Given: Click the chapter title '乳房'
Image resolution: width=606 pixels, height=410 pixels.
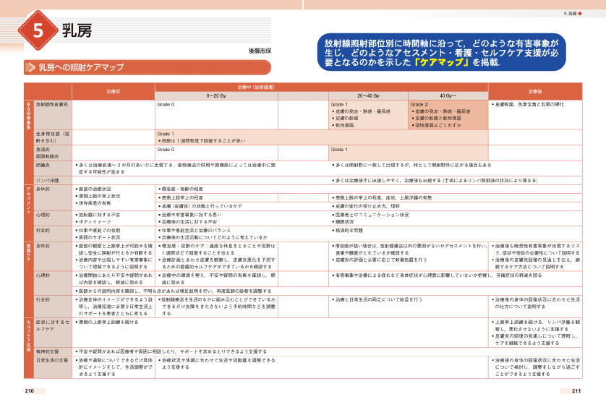Looking at the screenshot, I should click(x=77, y=30).
